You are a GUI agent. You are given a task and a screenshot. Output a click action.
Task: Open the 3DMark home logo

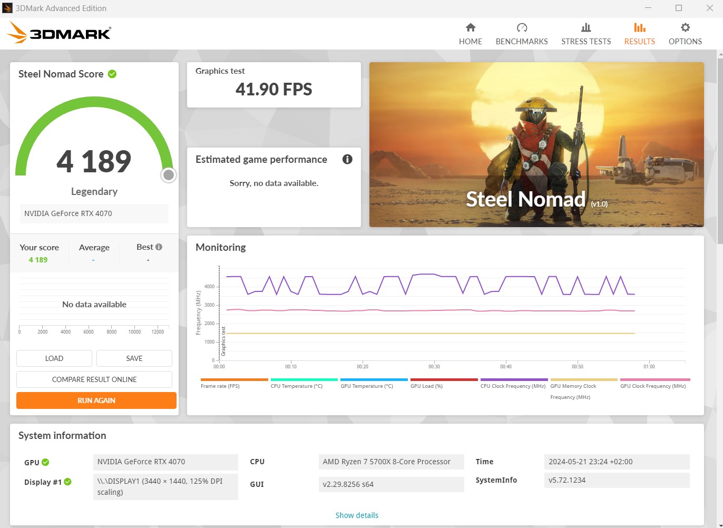click(59, 33)
